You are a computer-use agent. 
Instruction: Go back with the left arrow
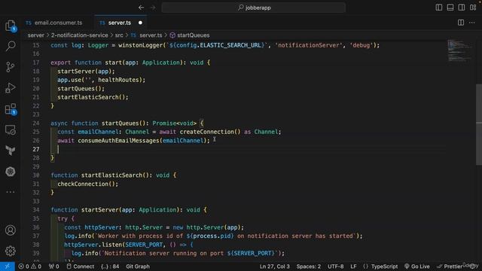point(141,8)
